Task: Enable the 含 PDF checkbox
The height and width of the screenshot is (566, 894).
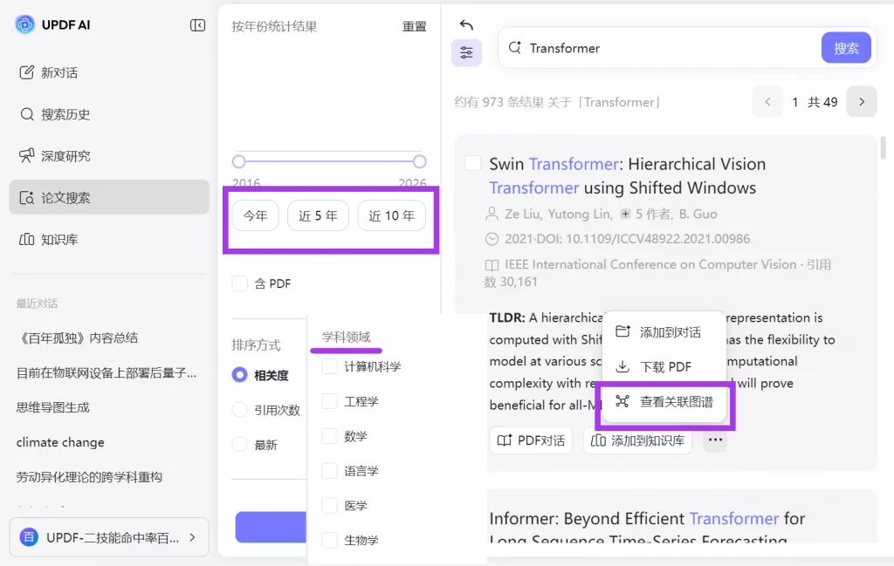Action: coord(239,283)
